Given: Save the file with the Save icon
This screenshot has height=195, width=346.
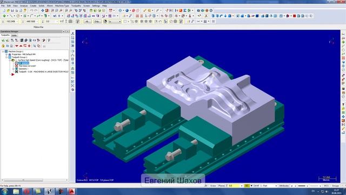Looking at the screenshot, I should click(12, 11).
